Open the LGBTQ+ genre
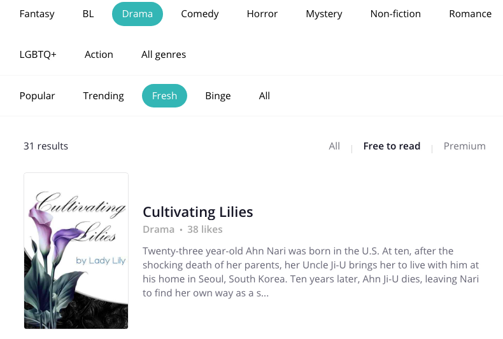This screenshot has height=339, width=503. (x=38, y=55)
